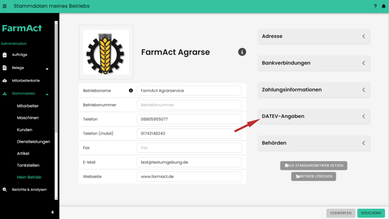Open the notifications bell

(x=383, y=6)
